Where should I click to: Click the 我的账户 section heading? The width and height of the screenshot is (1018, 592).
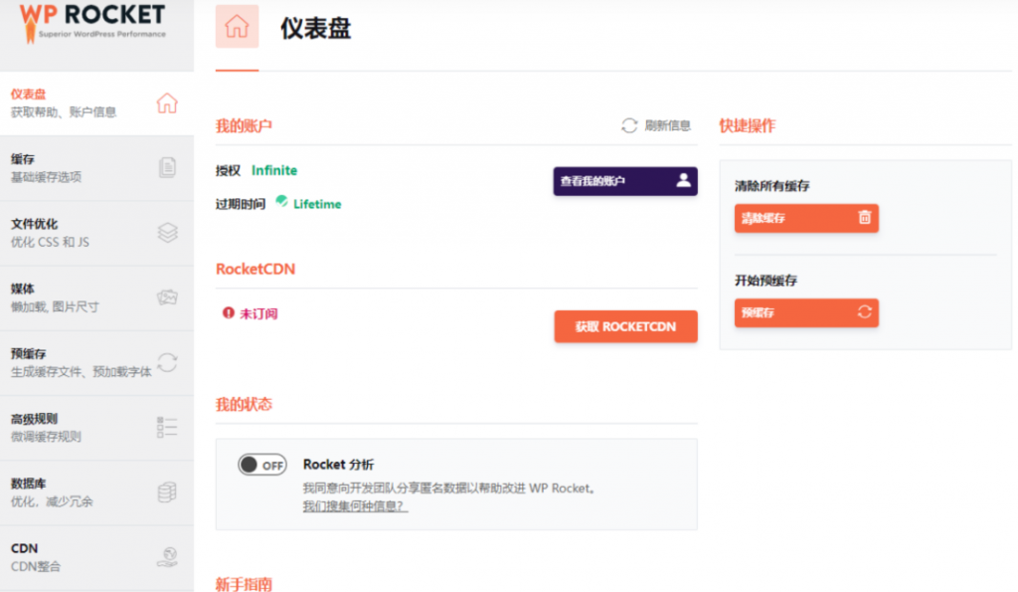click(x=244, y=125)
